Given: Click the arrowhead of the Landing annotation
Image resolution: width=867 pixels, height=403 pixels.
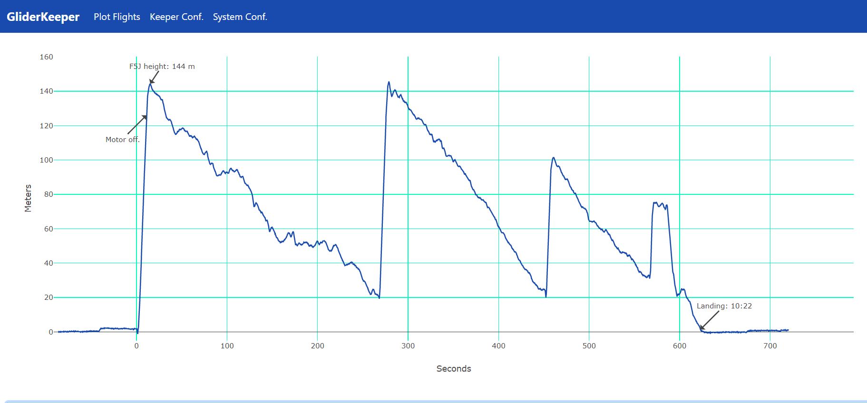Looking at the screenshot, I should 701,328.
